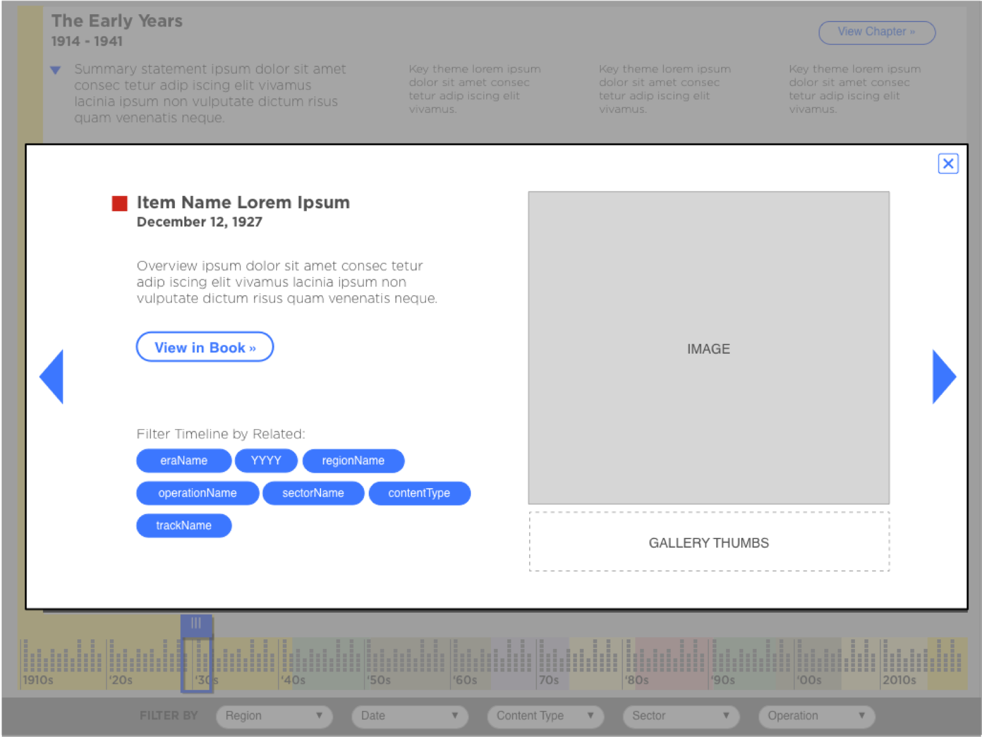Screen dimensions: 982x738
Task: Click the large IMAGE placeholder
Action: [709, 348]
